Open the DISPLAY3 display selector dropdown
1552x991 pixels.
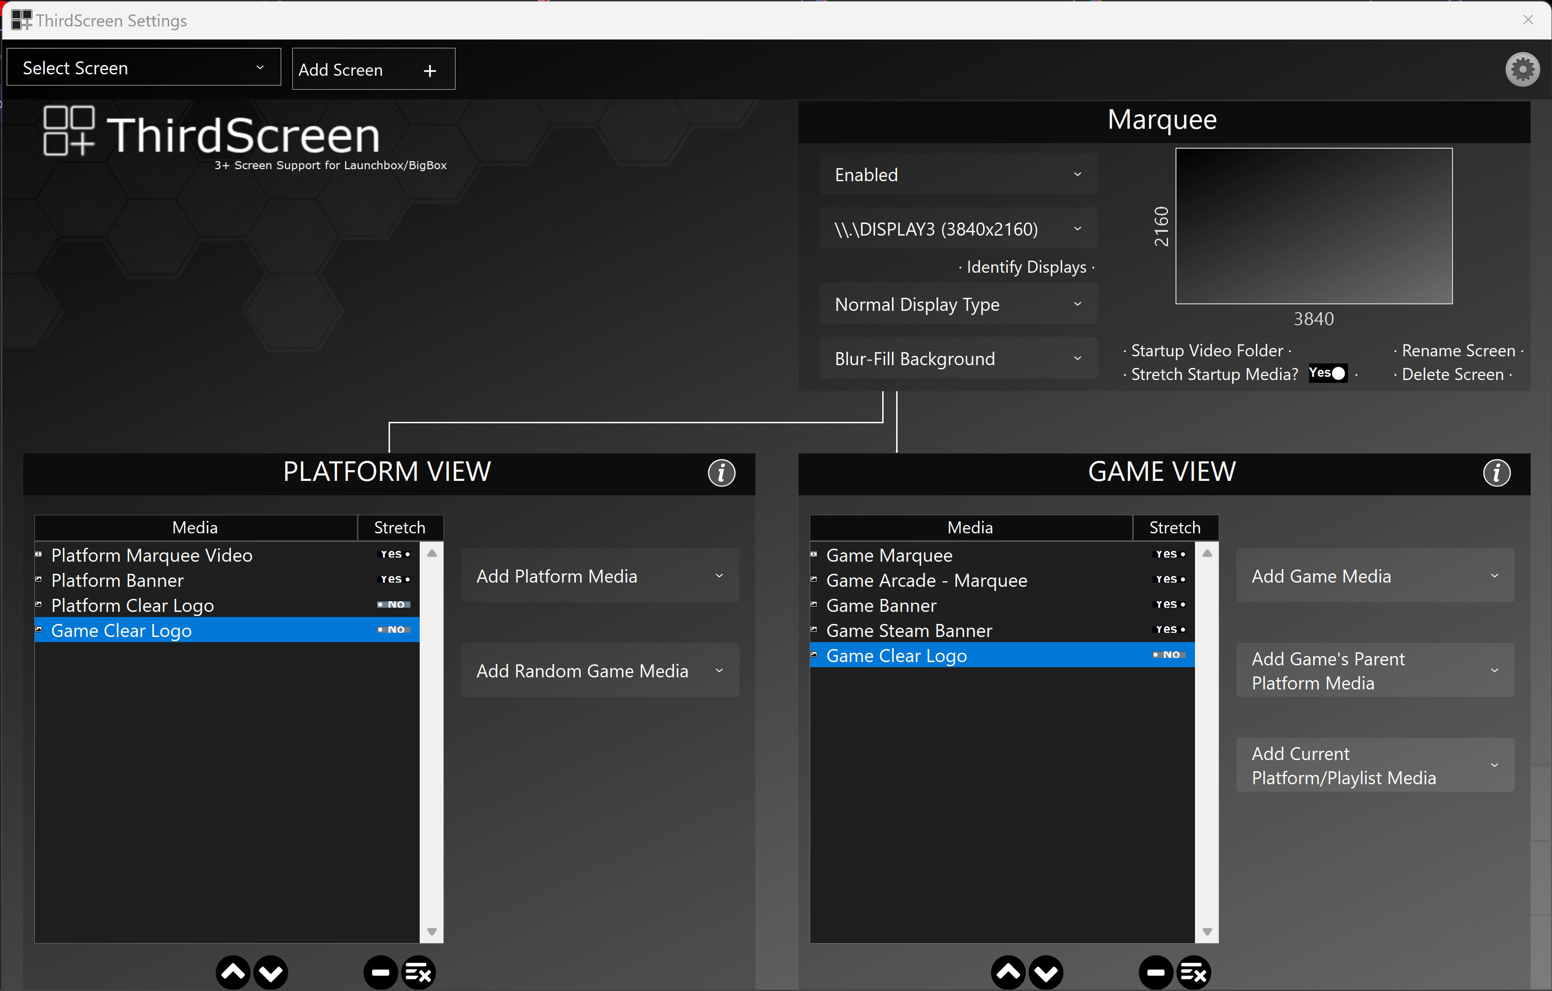tap(958, 228)
